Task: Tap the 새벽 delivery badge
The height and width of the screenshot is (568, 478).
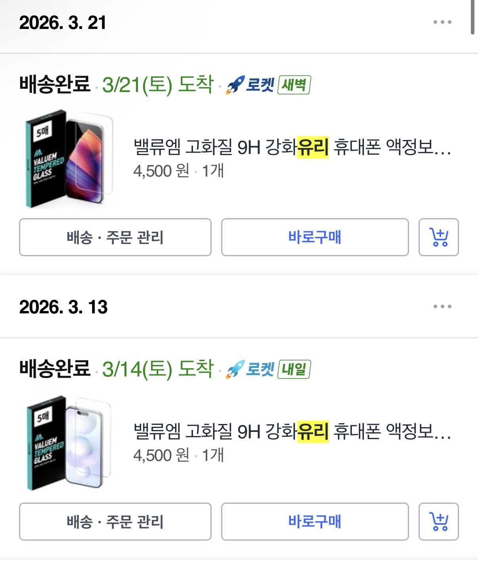Action: point(294,85)
